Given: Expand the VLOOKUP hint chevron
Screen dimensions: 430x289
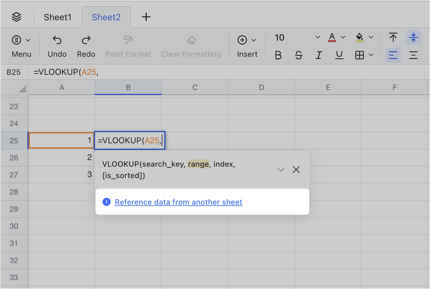Looking at the screenshot, I should click(x=281, y=170).
